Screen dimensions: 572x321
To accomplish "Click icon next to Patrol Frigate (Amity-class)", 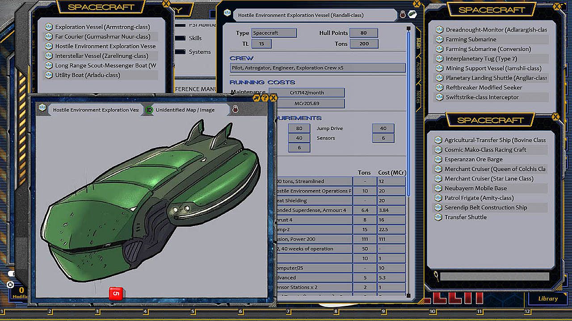I will click(x=437, y=198).
